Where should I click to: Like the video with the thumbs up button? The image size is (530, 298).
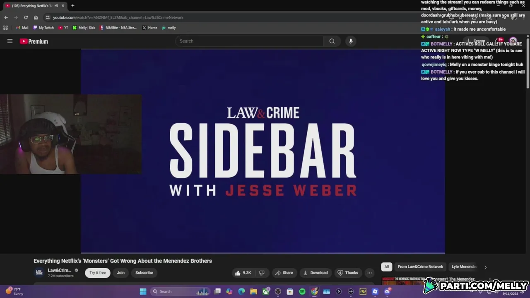point(243,273)
